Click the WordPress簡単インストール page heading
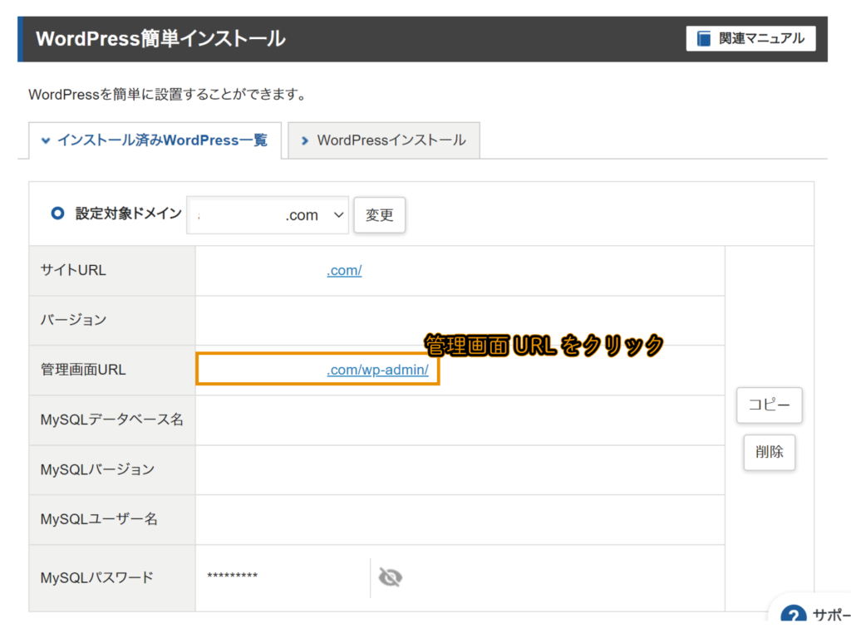Image resolution: width=851 pixels, height=633 pixels. 160,39
